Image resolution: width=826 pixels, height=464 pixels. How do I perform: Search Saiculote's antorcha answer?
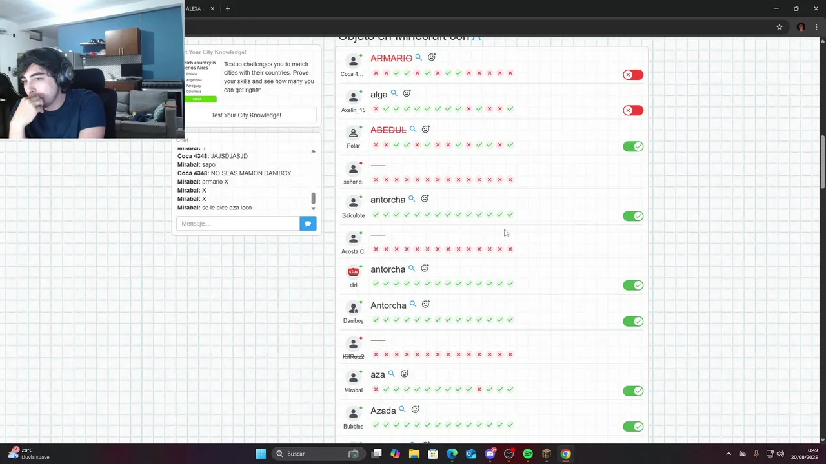[411, 199]
